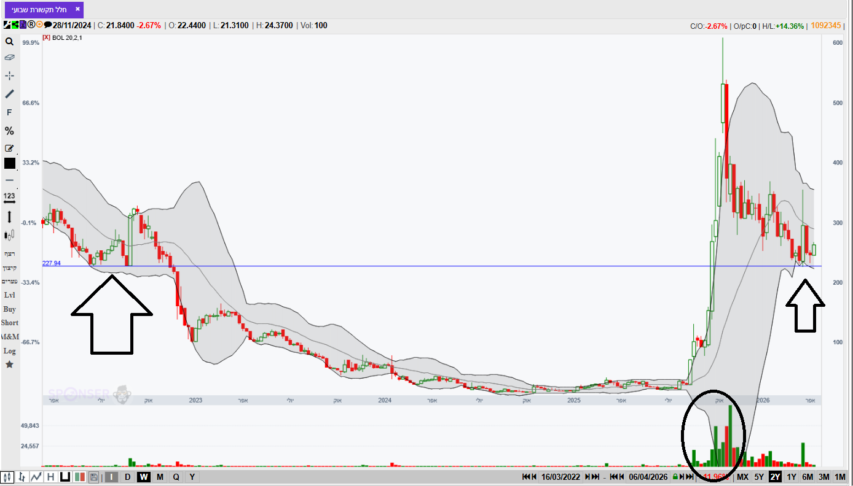Click the star favorite icon
Screen dimensions: 853x486
click(x=9, y=364)
